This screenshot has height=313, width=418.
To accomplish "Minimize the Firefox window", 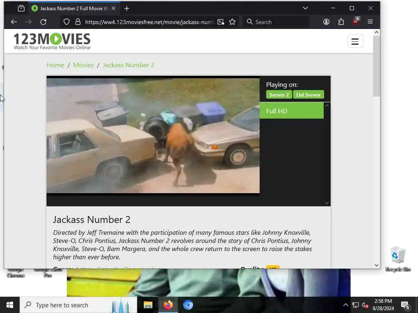I will click(333, 8).
